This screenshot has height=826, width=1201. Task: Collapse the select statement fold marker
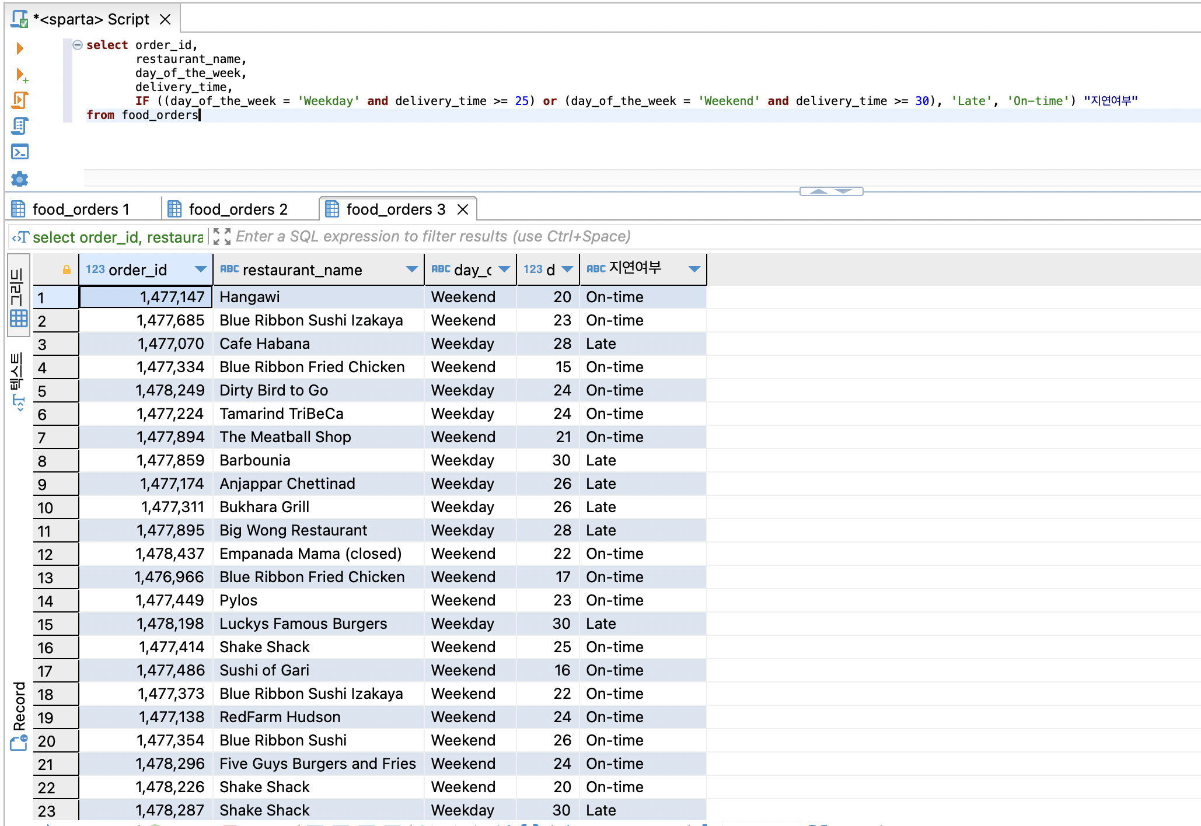78,45
